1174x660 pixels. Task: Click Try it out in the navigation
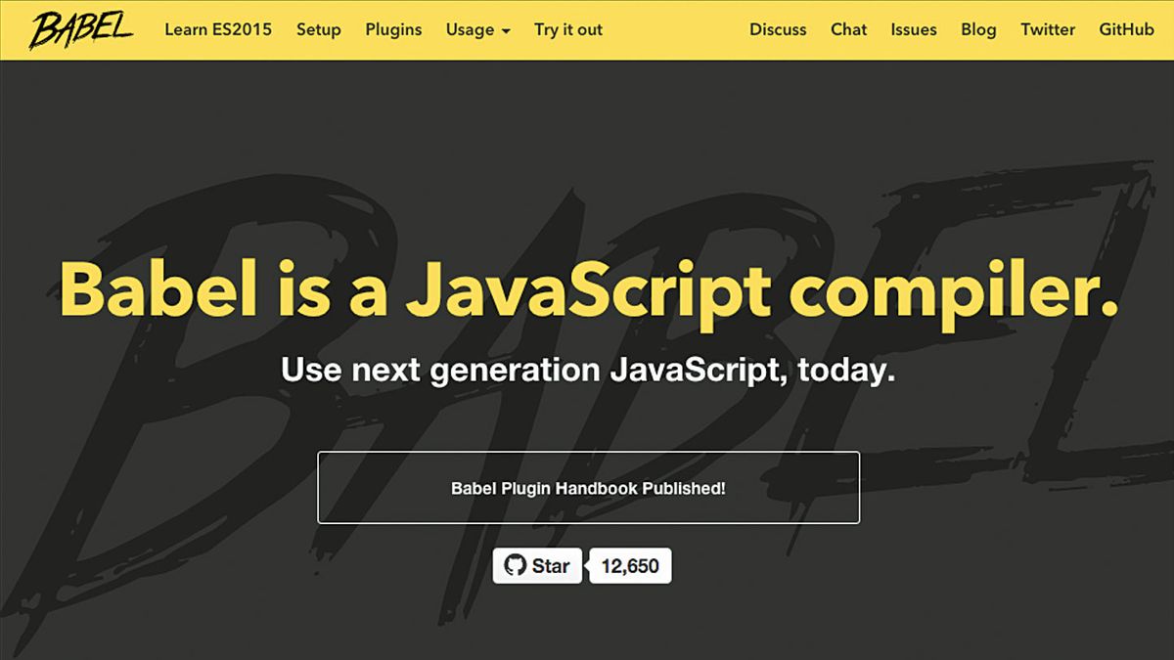click(x=568, y=29)
